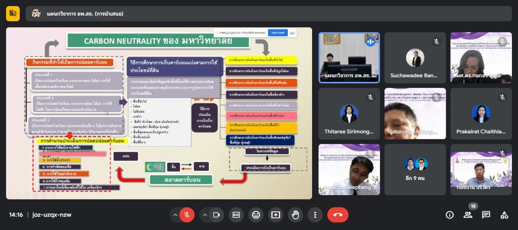Open the Activities panel
Viewport: 518px width, 230px height.
(x=504, y=215)
